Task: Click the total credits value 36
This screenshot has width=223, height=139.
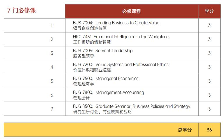Action: [209, 130]
